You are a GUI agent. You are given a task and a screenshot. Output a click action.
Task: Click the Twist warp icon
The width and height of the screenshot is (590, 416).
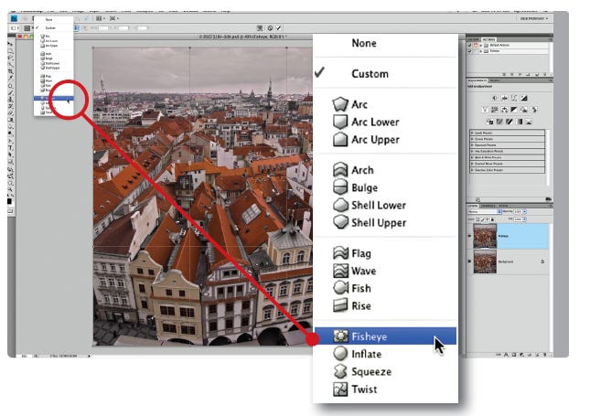coord(339,389)
